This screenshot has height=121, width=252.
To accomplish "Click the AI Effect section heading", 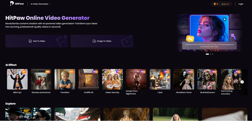I will point(11,65).
